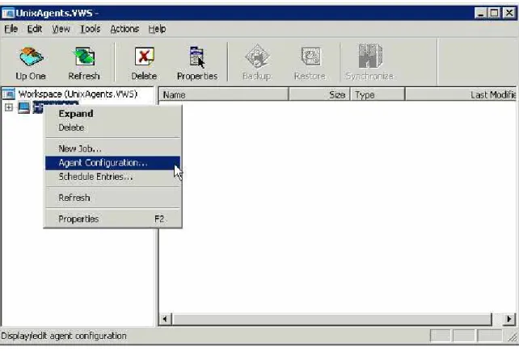Image resolution: width=519 pixels, height=351 pixels.
Task: Select the highlighted agent tree item
Action: pyautogui.click(x=56, y=107)
